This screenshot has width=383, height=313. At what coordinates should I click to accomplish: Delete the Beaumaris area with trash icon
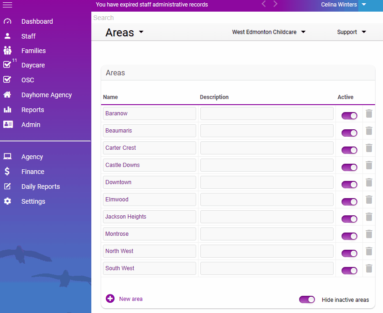click(x=369, y=131)
